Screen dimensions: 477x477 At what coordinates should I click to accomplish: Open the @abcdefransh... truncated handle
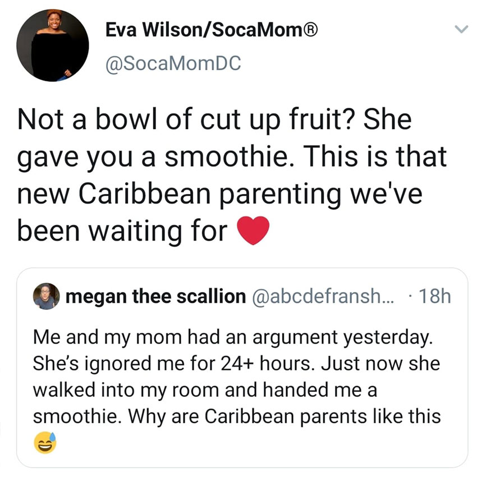[x=323, y=296]
